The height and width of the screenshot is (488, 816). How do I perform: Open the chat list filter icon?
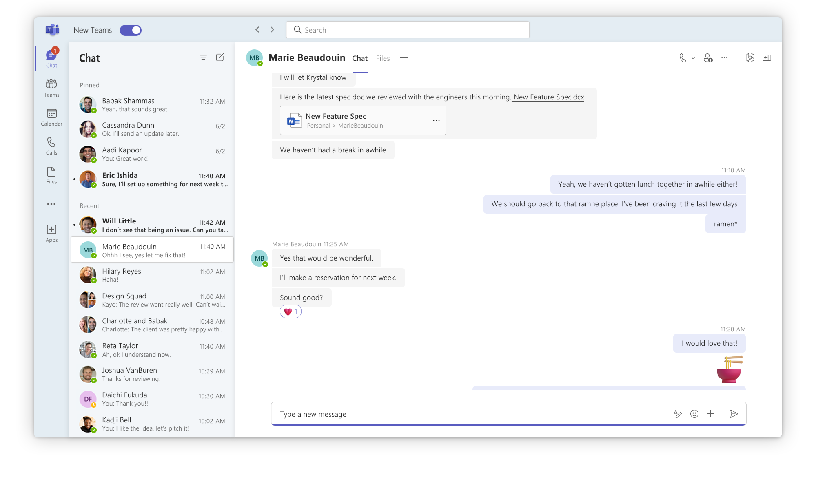[x=203, y=57]
